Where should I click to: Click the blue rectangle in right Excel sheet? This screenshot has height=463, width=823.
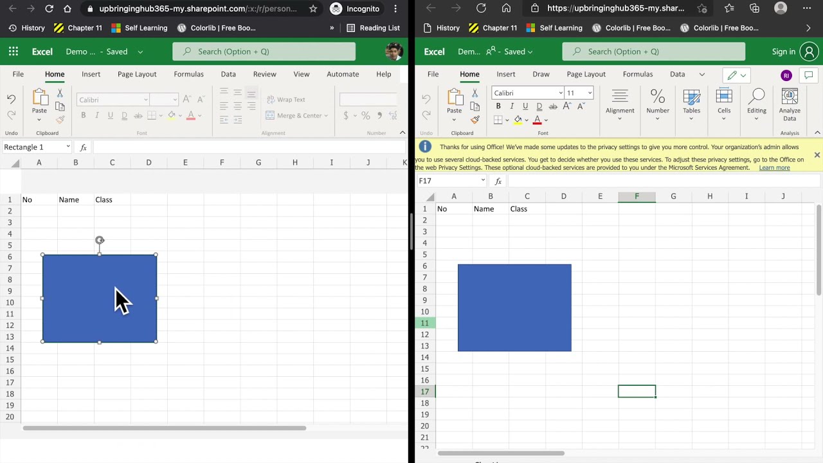coord(514,307)
